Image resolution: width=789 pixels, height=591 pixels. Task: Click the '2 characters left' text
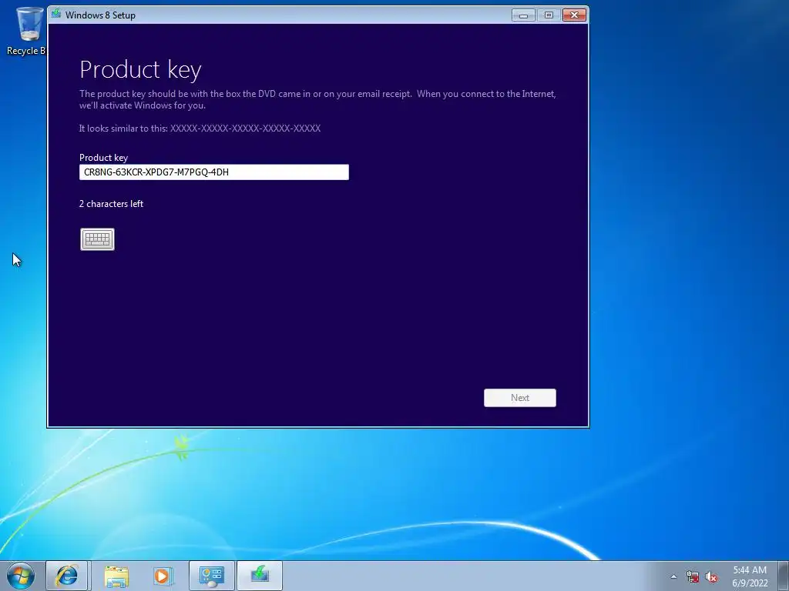tap(111, 203)
